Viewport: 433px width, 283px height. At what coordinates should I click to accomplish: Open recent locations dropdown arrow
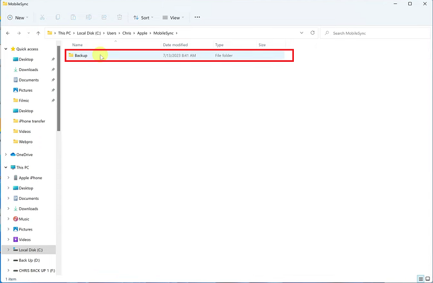[28, 33]
